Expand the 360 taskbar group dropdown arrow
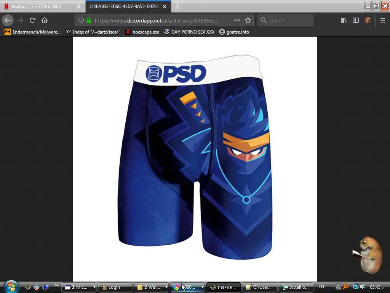Image resolution: width=390 pixels, height=293 pixels. click(203, 287)
